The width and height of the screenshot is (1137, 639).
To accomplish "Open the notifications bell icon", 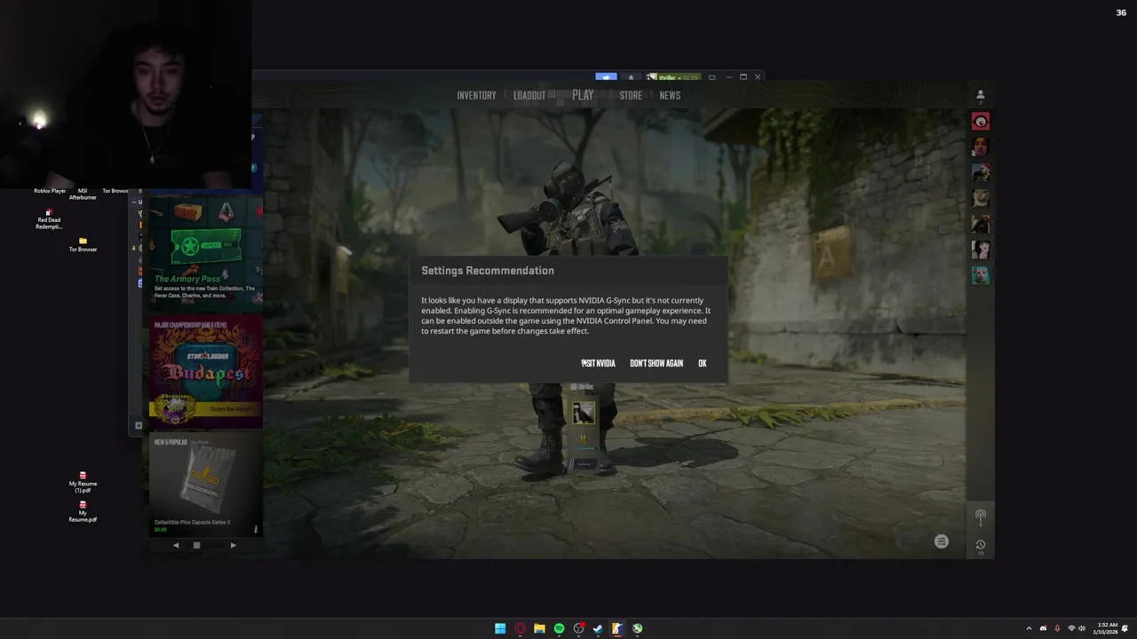I will (x=631, y=77).
